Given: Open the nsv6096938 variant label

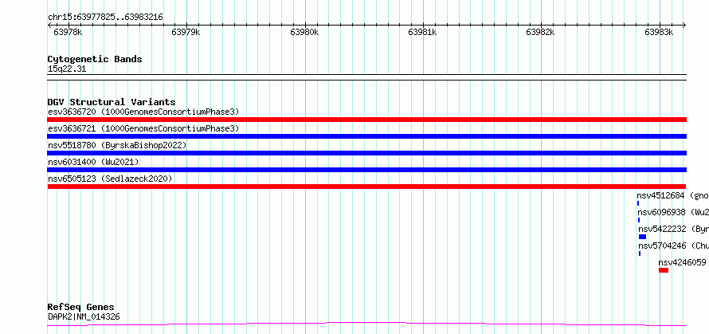Looking at the screenshot, I should point(673,212).
